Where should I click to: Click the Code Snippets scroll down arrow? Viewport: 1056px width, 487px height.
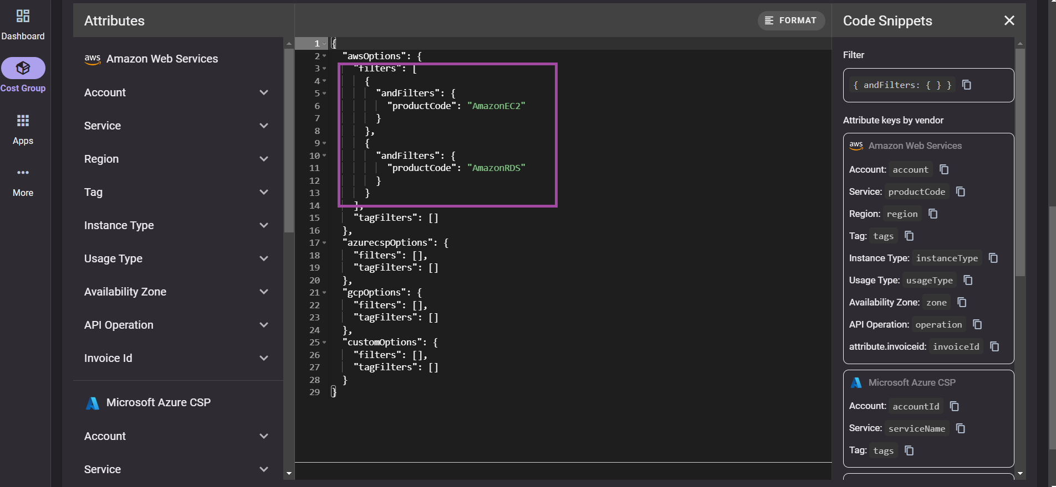[1020, 474]
